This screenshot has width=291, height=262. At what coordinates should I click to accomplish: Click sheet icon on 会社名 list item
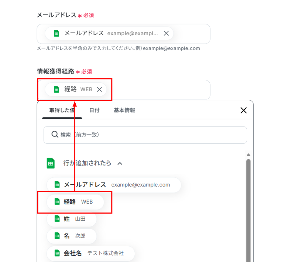coord(57,253)
